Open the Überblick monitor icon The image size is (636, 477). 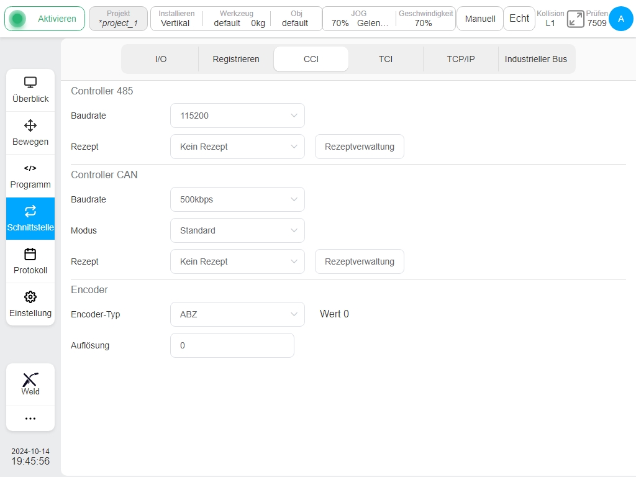click(30, 83)
